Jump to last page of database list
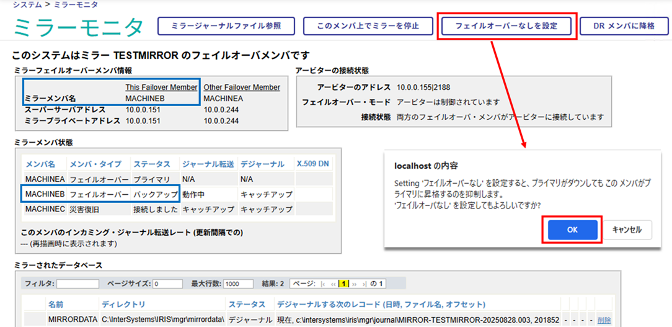Image resolution: width=672 pixels, height=327 pixels. (x=364, y=284)
